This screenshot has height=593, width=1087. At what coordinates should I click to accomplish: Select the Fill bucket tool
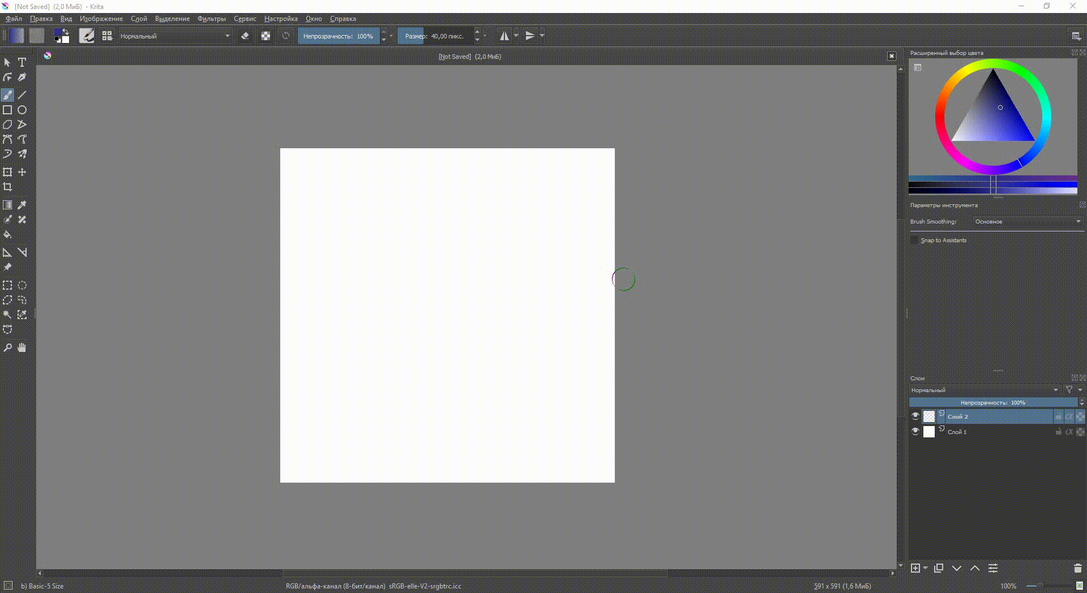[x=7, y=234]
